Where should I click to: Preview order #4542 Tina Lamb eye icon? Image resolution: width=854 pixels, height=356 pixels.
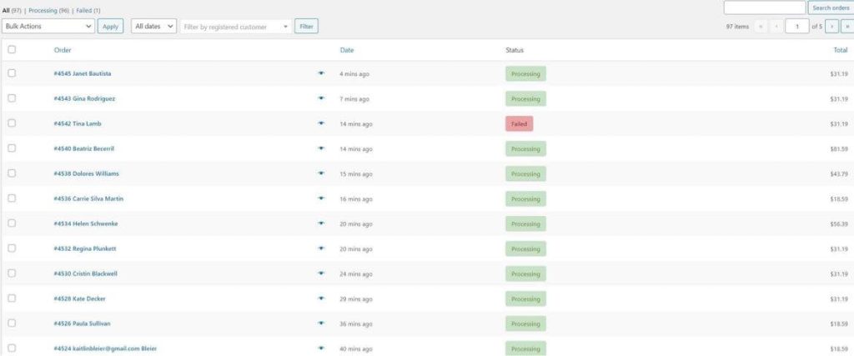pyautogui.click(x=321, y=123)
